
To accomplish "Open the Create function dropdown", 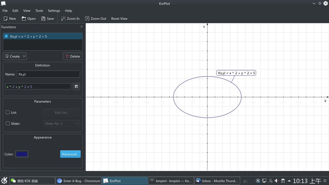I will (15, 56).
